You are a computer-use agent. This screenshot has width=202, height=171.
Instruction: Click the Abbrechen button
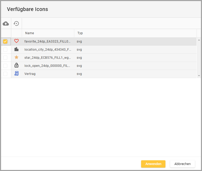click(182, 164)
